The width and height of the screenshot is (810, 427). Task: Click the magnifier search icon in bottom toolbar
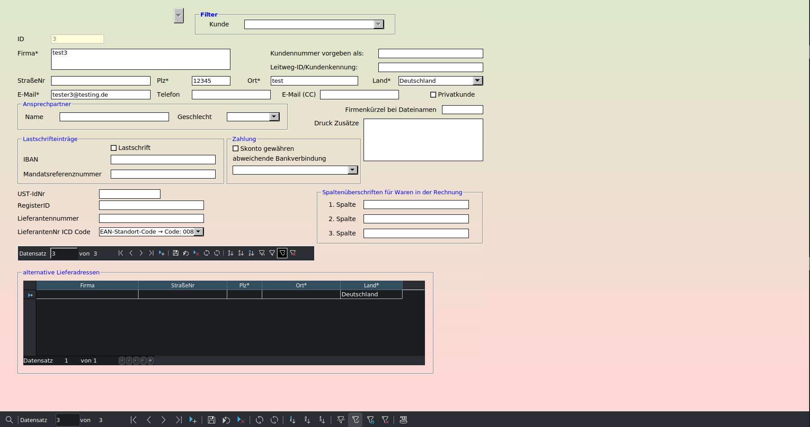pos(9,420)
